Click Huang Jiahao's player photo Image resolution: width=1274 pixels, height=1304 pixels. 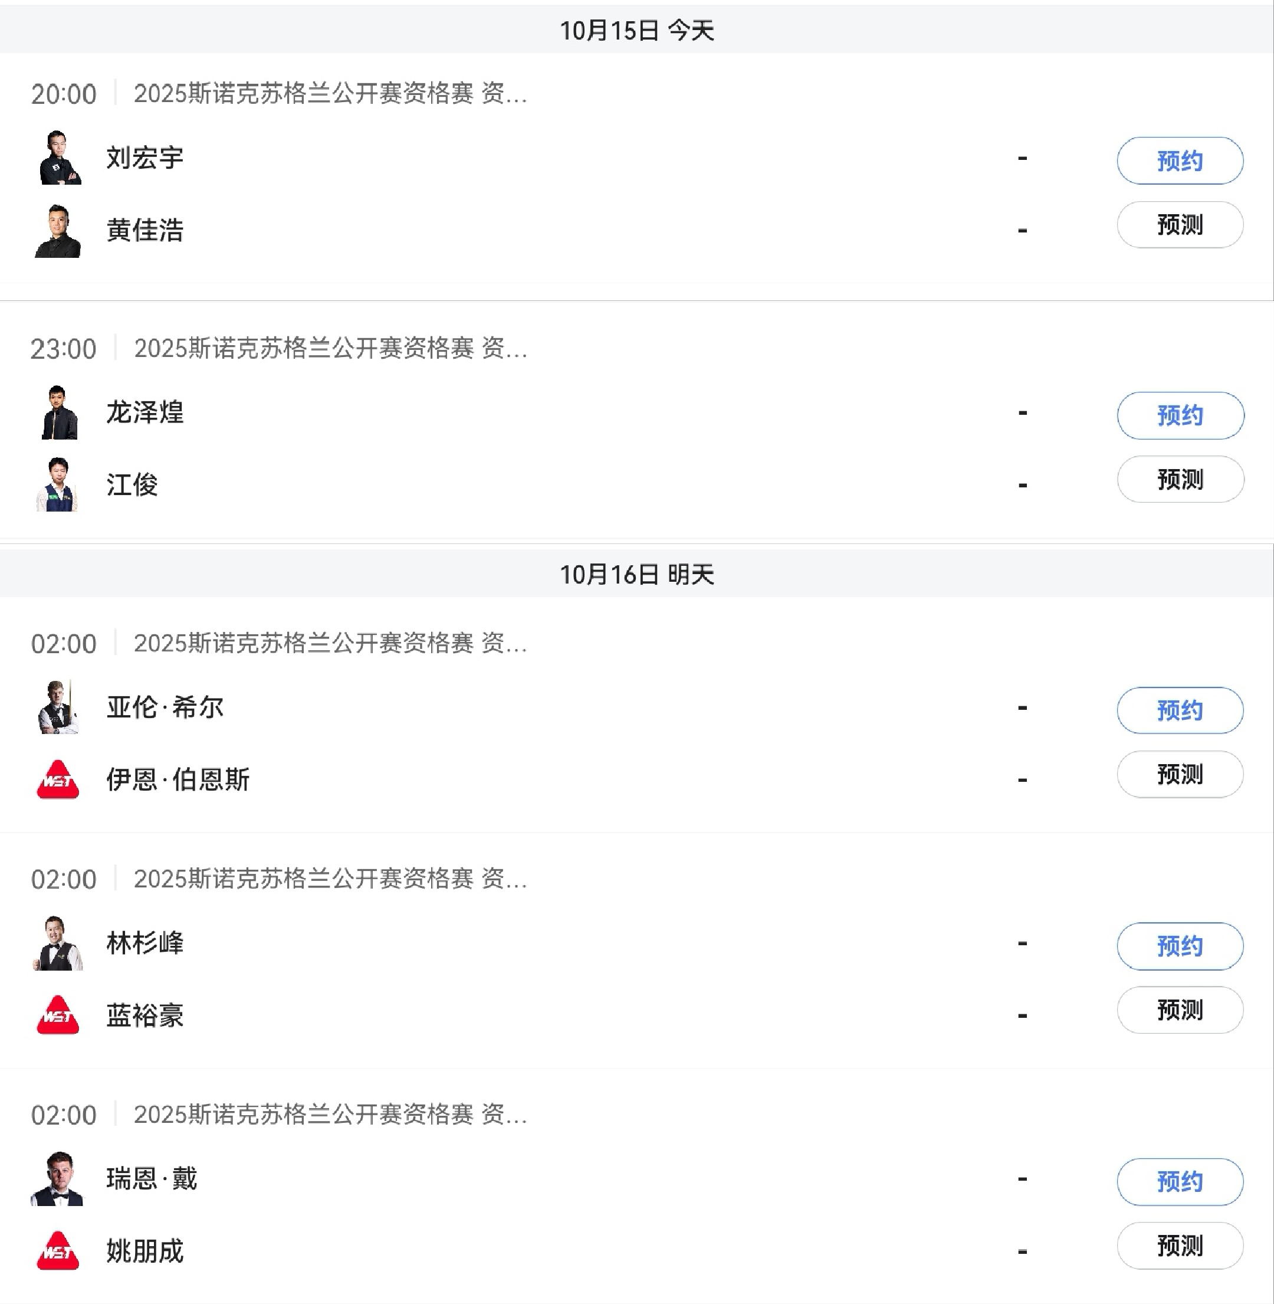tap(58, 231)
